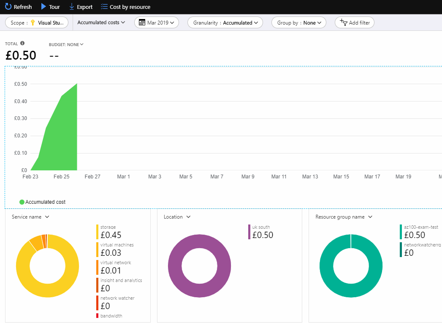Viewport: 442px width, 323px height.
Task: Start the Tour using the play icon
Action: 43,7
